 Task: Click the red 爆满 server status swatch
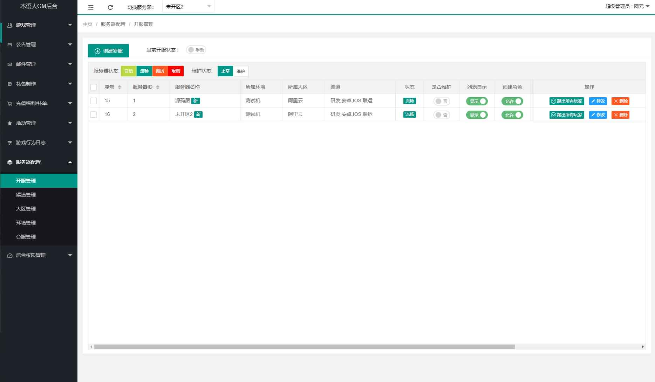(176, 71)
